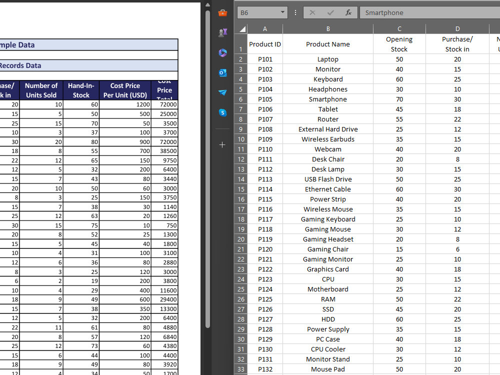Click Cost Price Per Unit (USD) header
Image resolution: width=500 pixels, height=375 pixels.
coord(125,90)
